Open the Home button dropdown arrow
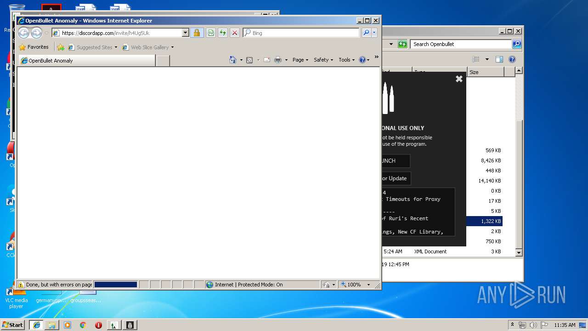 click(x=241, y=60)
